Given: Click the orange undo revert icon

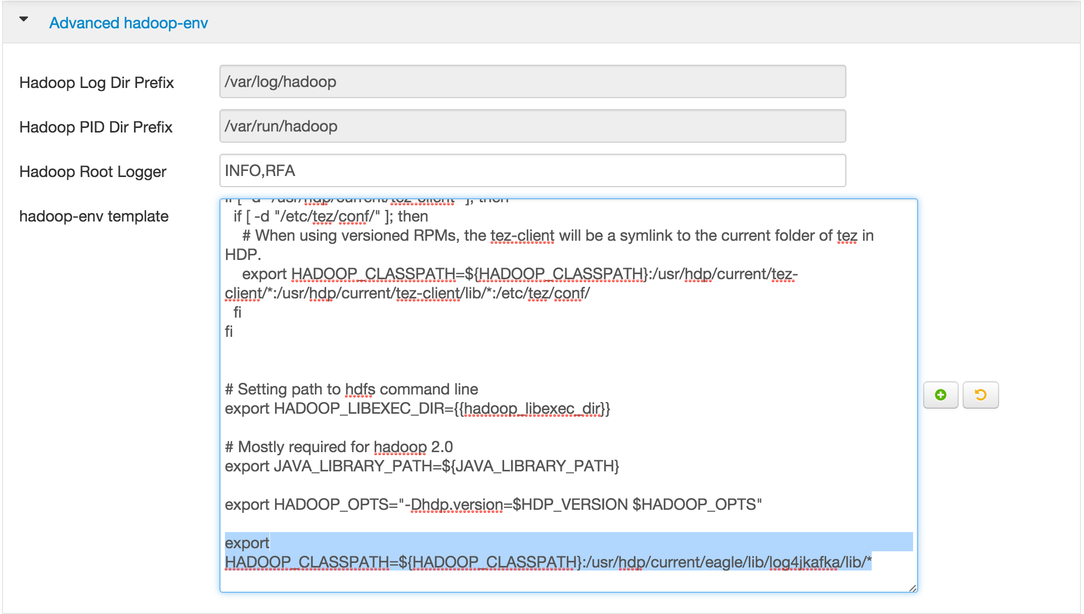Looking at the screenshot, I should (x=980, y=395).
